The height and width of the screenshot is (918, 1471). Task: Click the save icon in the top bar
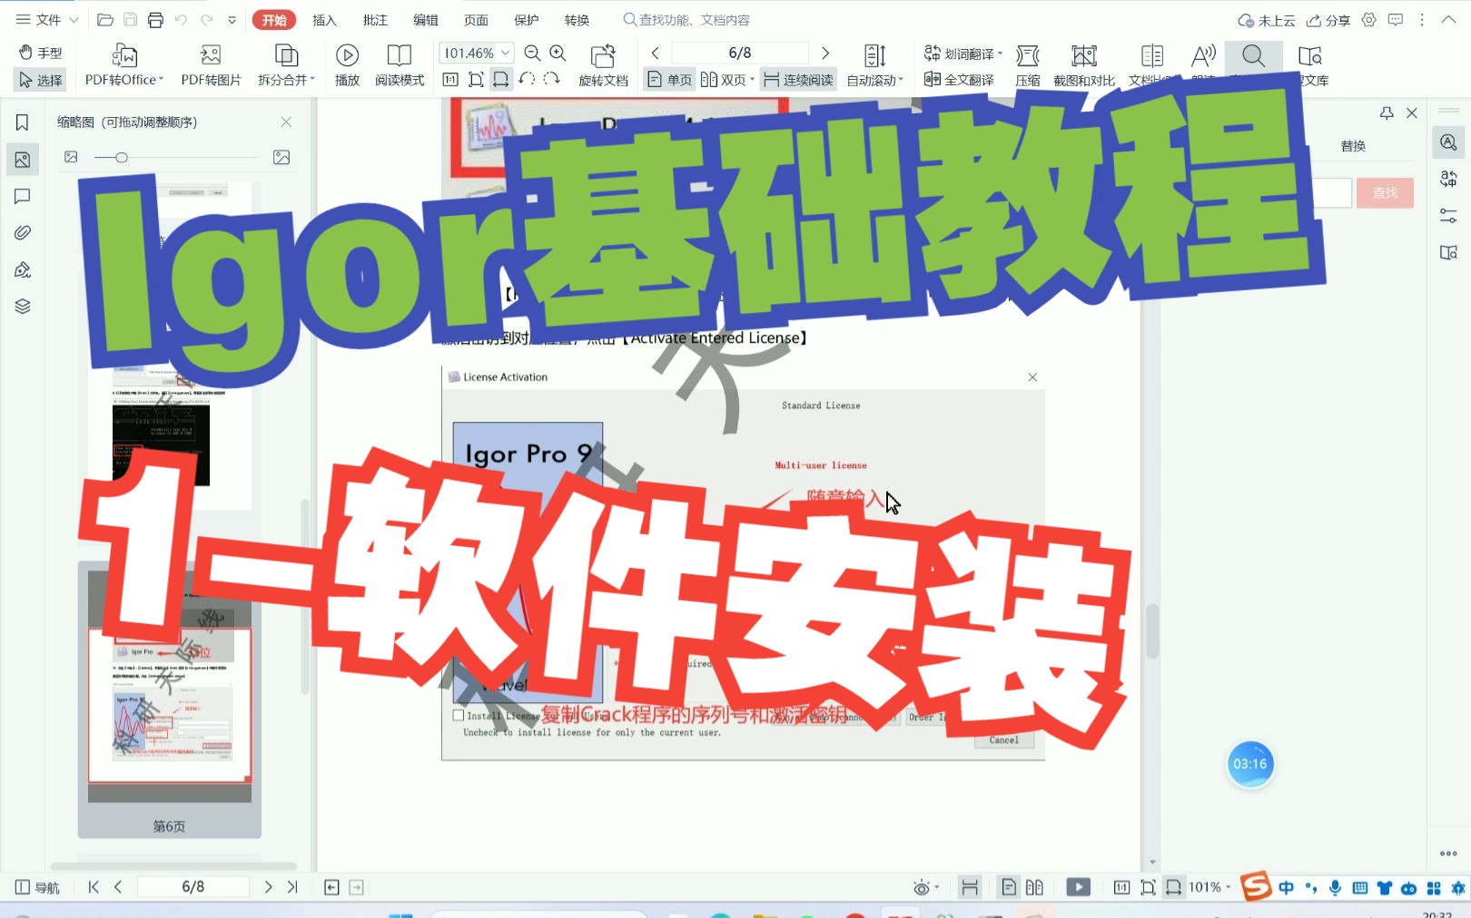coord(130,20)
